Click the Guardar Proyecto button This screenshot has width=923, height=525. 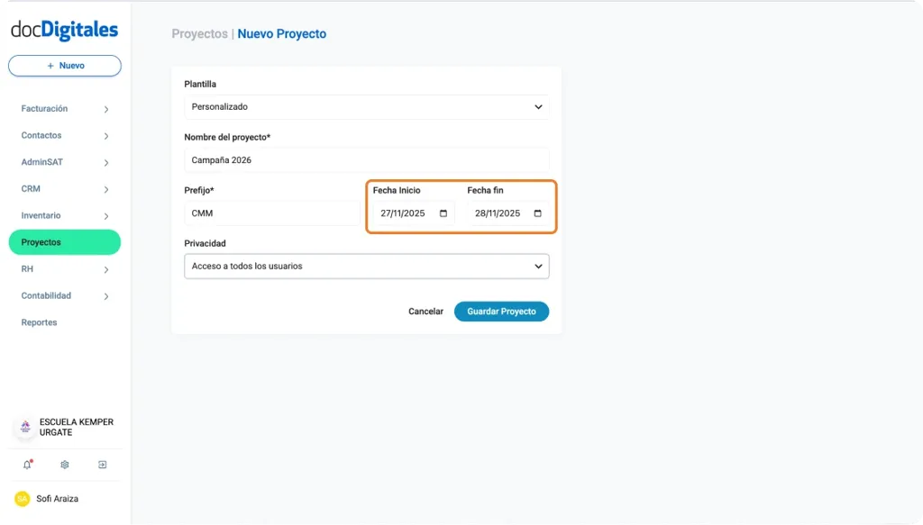[501, 311]
